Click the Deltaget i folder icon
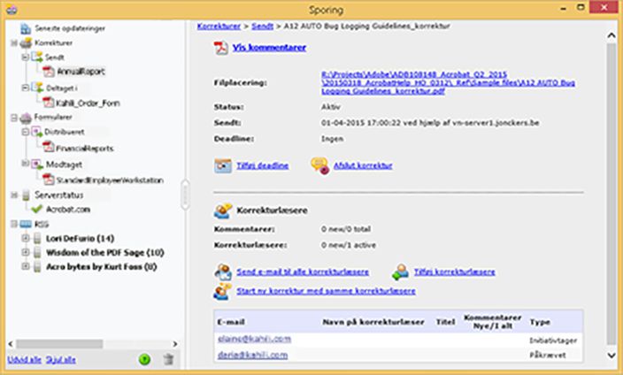 coord(37,88)
